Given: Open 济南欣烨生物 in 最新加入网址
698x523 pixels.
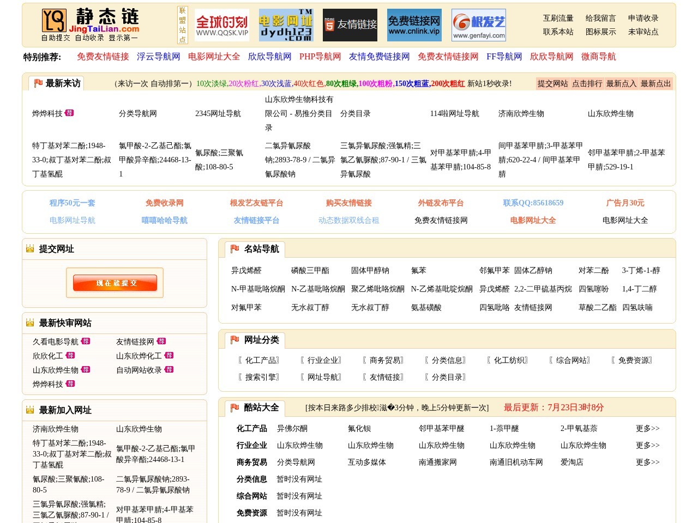Looking at the screenshot, I should pyautogui.click(x=56, y=429).
